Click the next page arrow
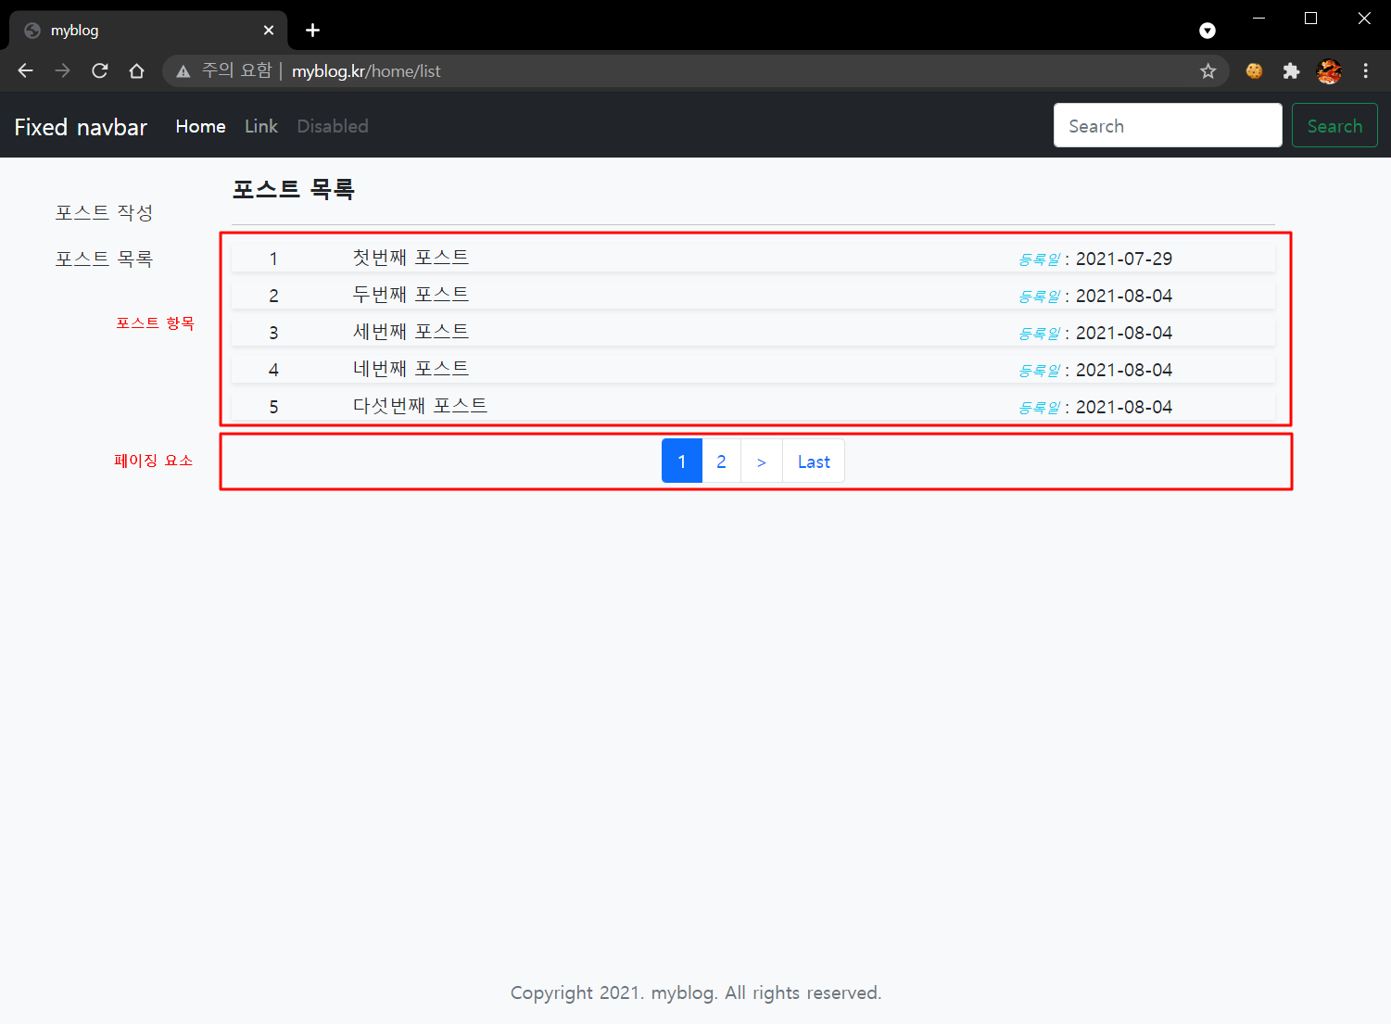 point(762,461)
